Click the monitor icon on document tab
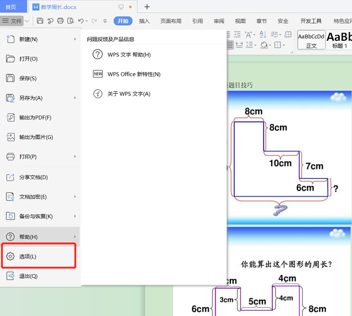Viewport: 352px width, 316px height. tap(121, 7)
